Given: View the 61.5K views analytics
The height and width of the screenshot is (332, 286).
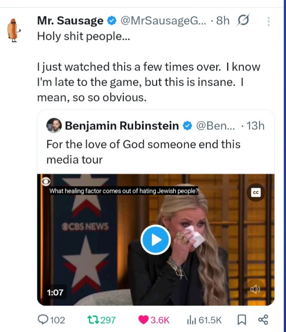Looking at the screenshot, I should tap(191, 320).
